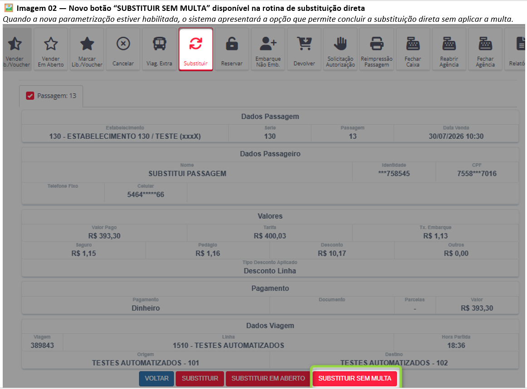527x389 pixels.
Task: Click the sale date "30/07/2026 10:30"
Action: click(x=456, y=136)
